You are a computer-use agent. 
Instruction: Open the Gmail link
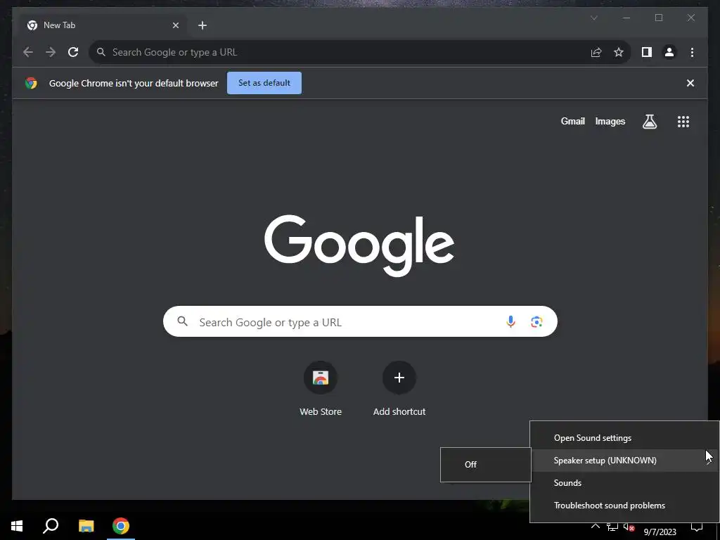coord(572,121)
